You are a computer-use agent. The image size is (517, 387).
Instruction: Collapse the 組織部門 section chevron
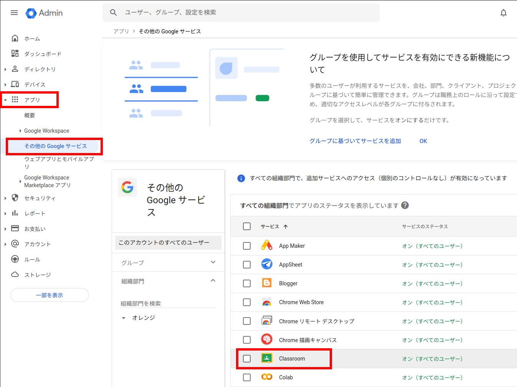click(213, 281)
